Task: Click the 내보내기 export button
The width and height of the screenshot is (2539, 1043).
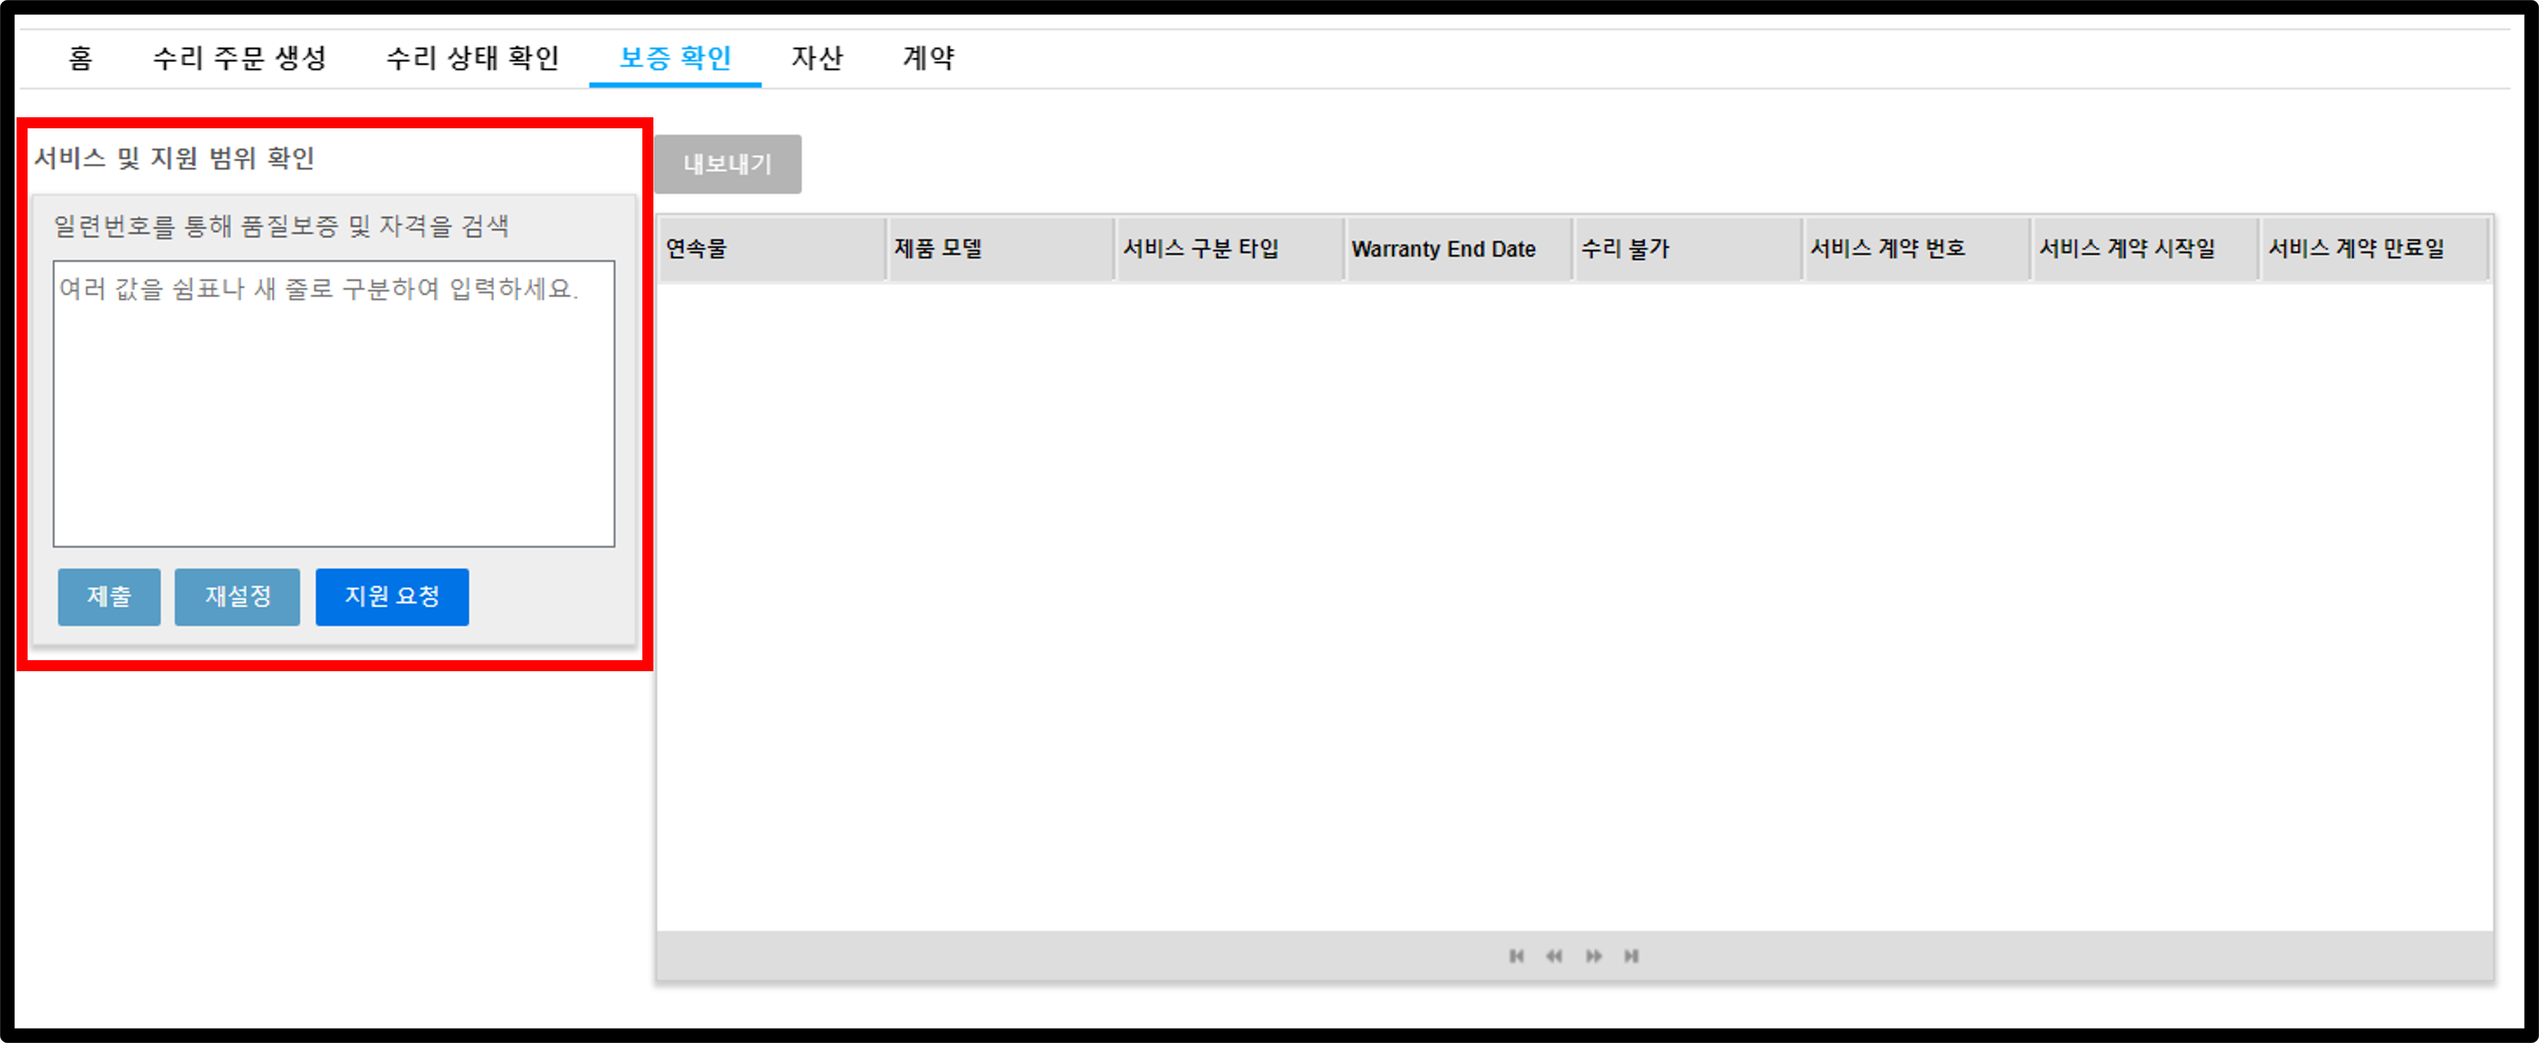Action: click(x=727, y=163)
